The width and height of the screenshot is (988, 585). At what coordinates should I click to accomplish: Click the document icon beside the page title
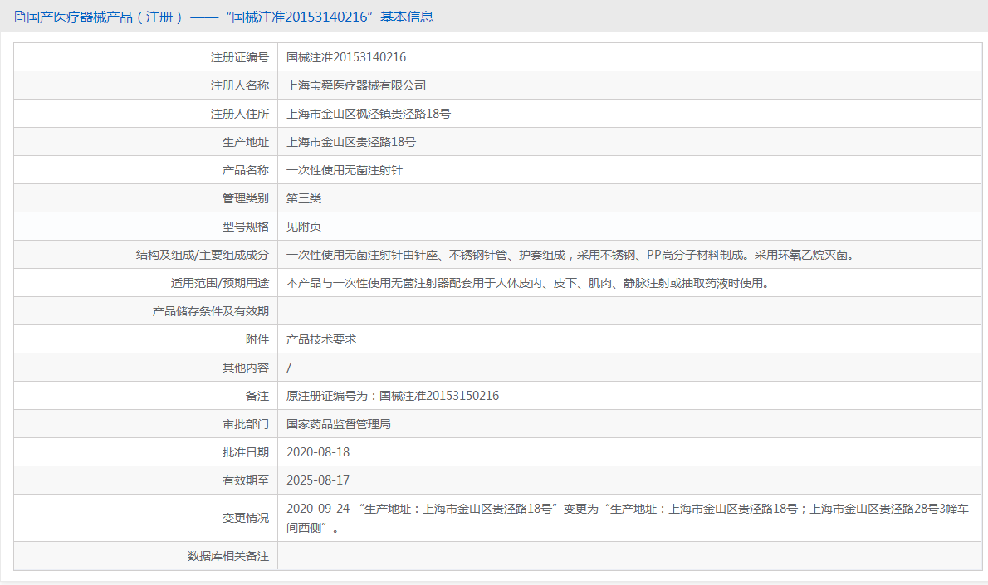tap(20, 17)
